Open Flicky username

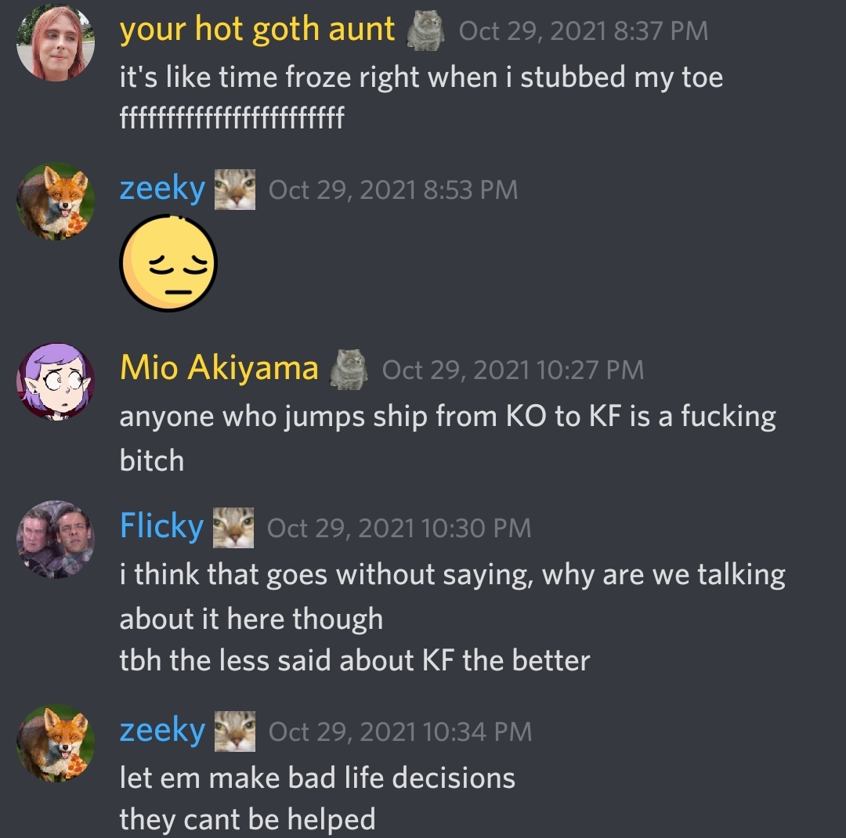pos(161,526)
